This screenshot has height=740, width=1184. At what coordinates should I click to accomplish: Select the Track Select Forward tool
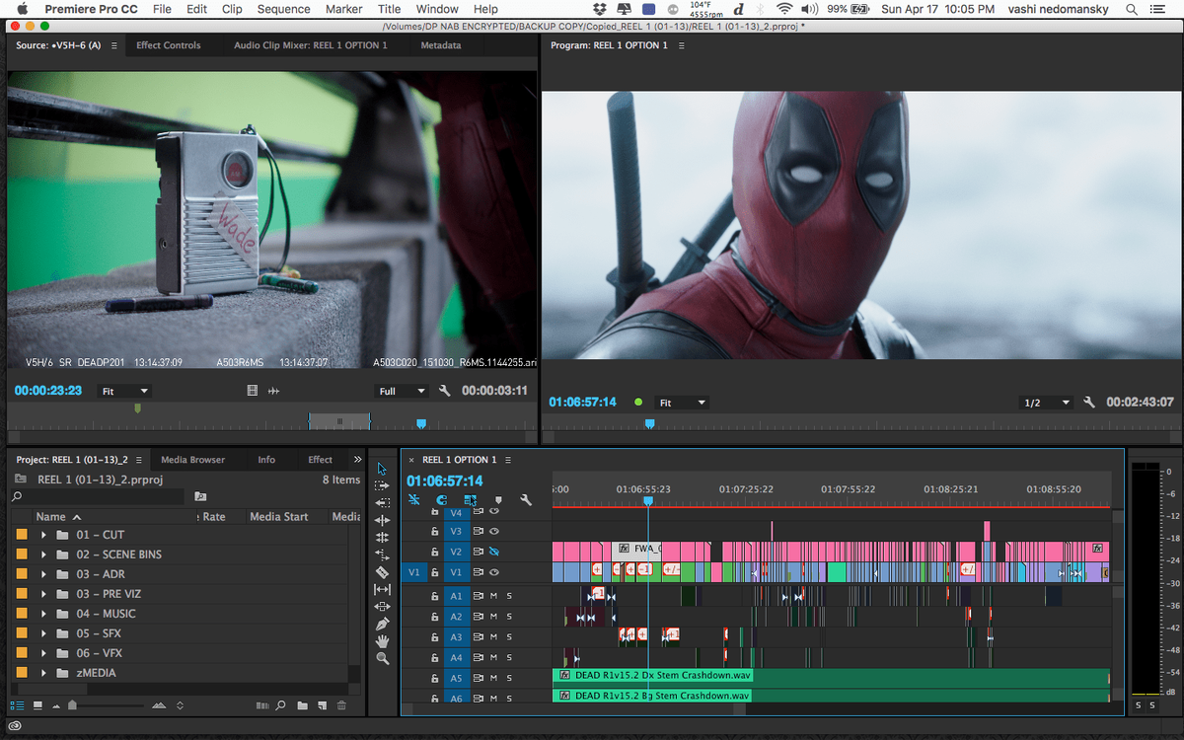382,483
